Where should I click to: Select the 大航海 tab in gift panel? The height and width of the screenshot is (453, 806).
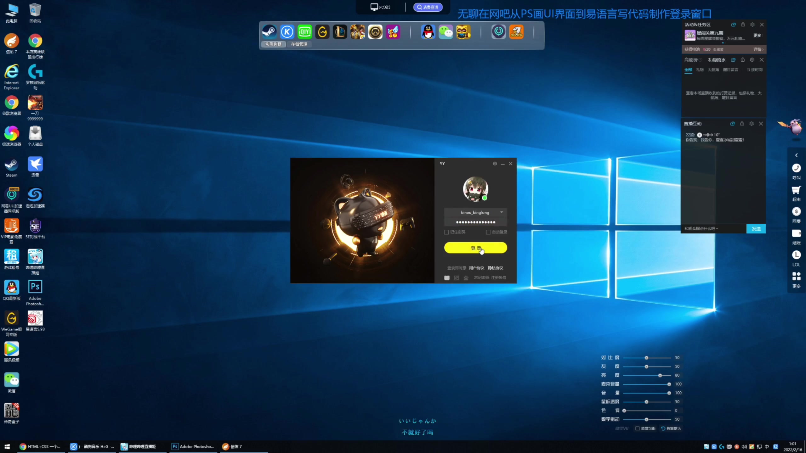(713, 70)
